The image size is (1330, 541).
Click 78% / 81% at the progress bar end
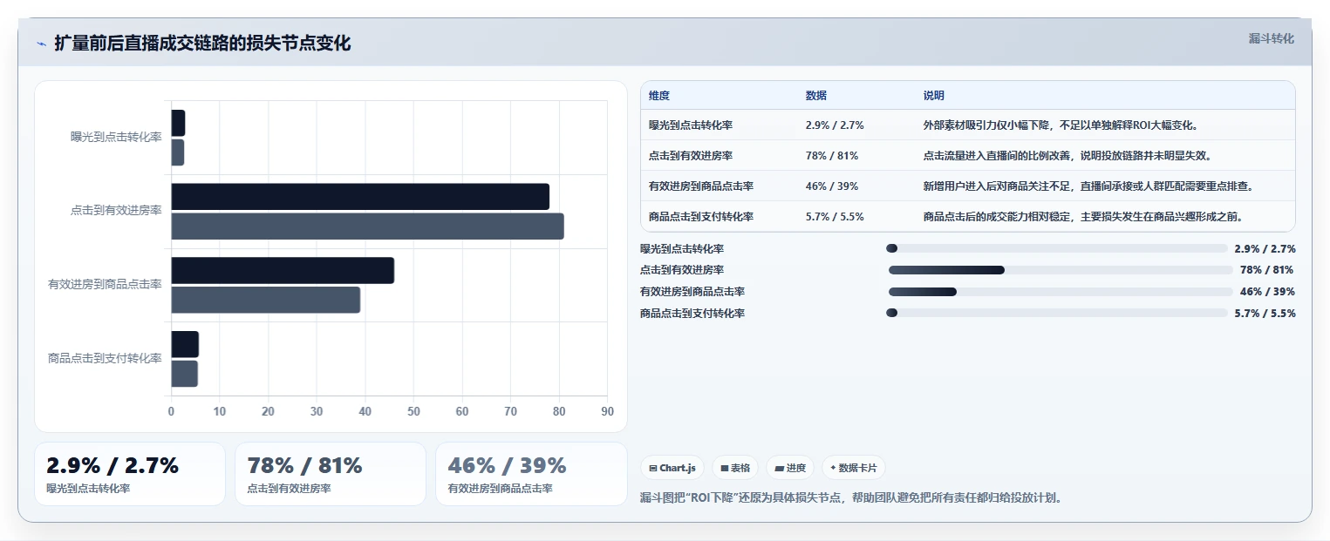1266,270
